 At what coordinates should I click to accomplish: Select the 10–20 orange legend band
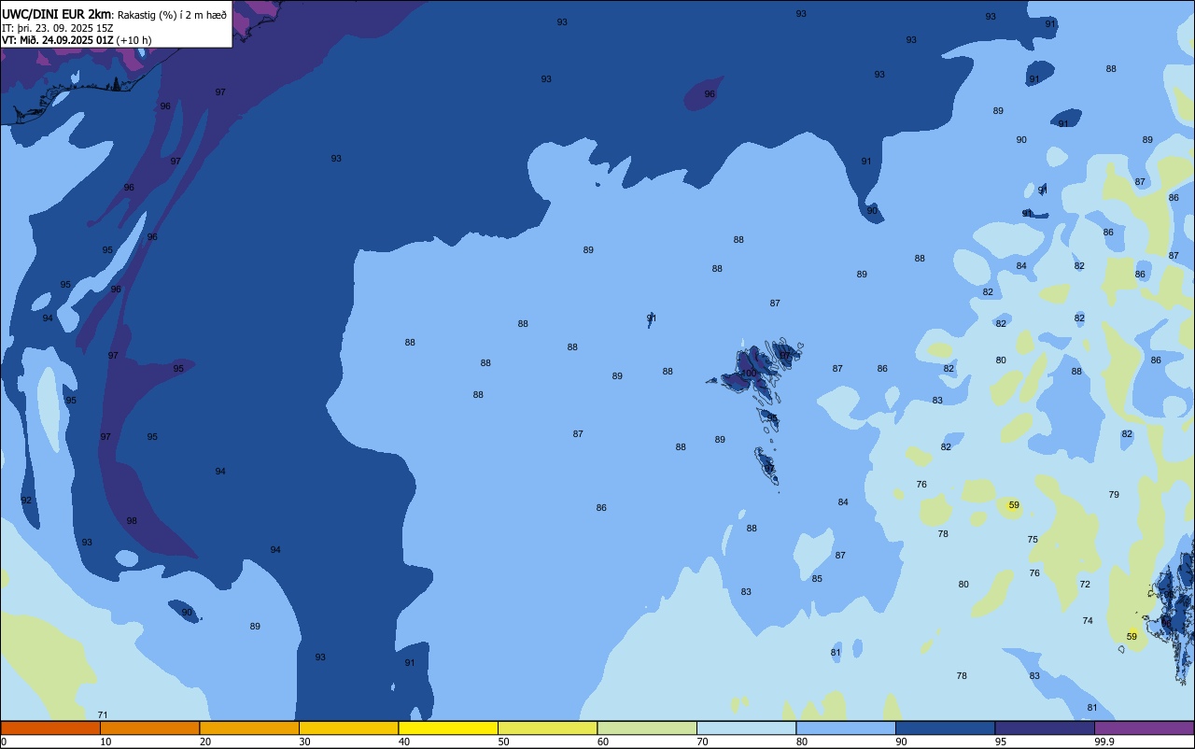tap(149, 728)
